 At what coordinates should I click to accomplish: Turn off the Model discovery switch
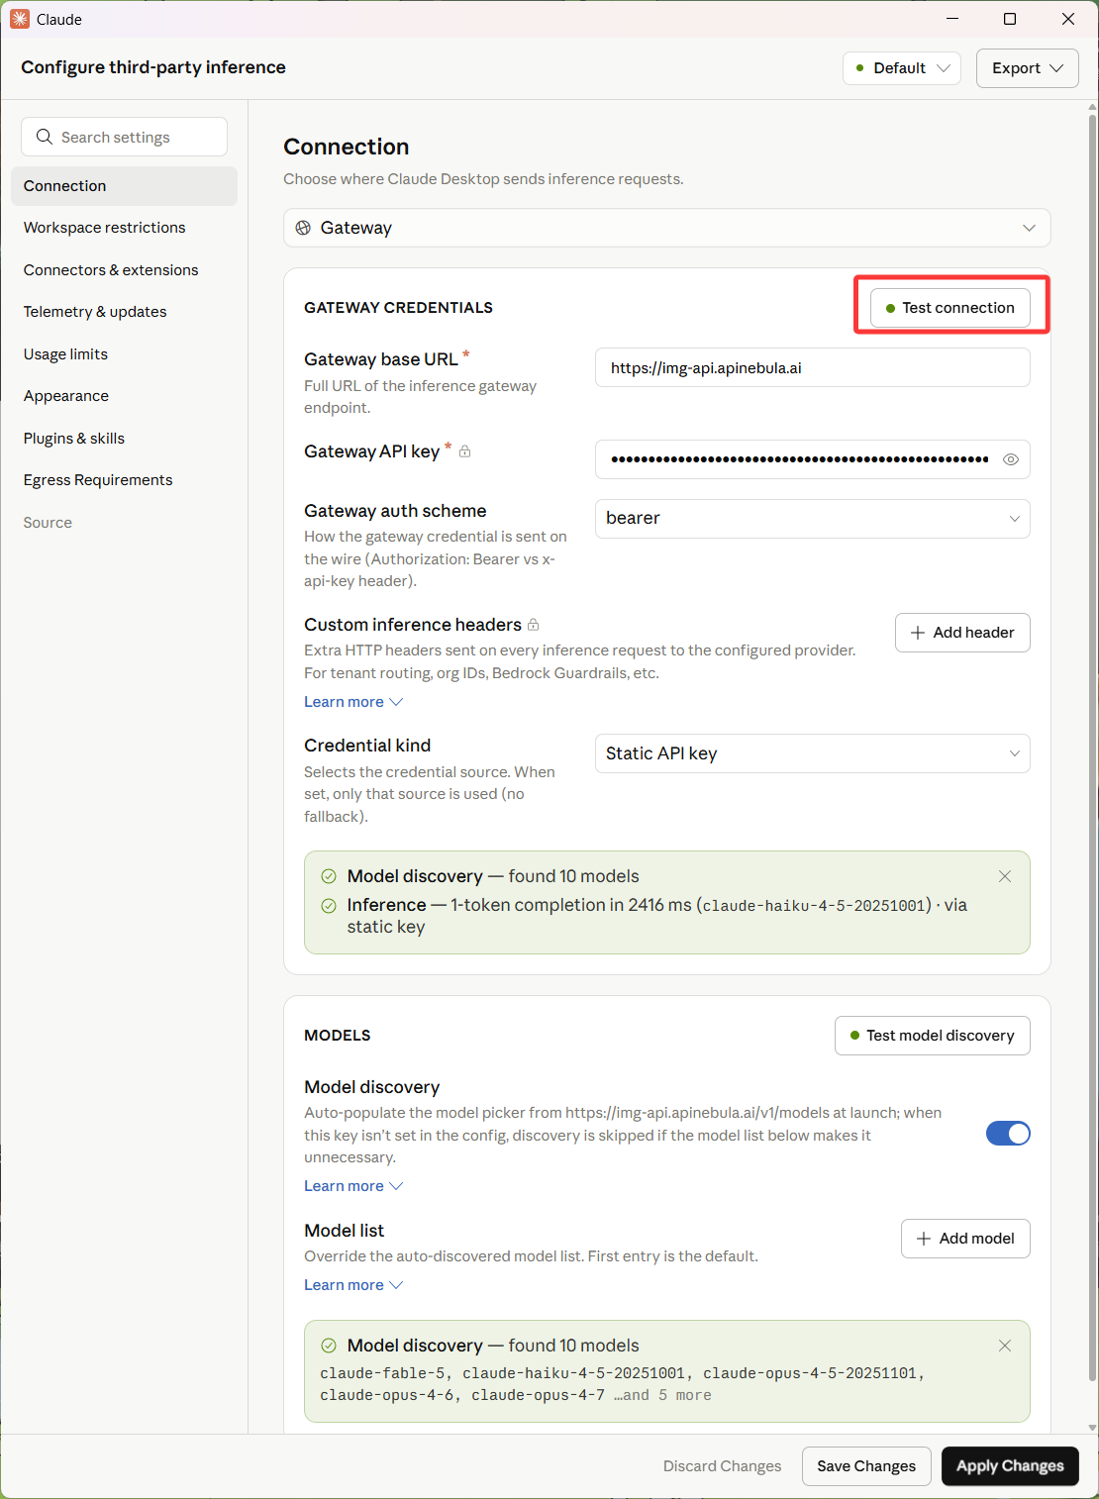1008,1134
